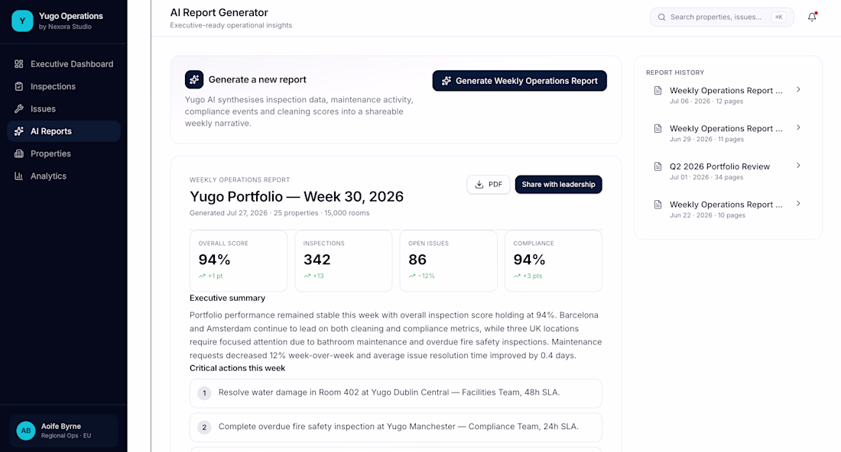841x452 pixels.
Task: Click the Executive summary heading
Action: point(227,299)
